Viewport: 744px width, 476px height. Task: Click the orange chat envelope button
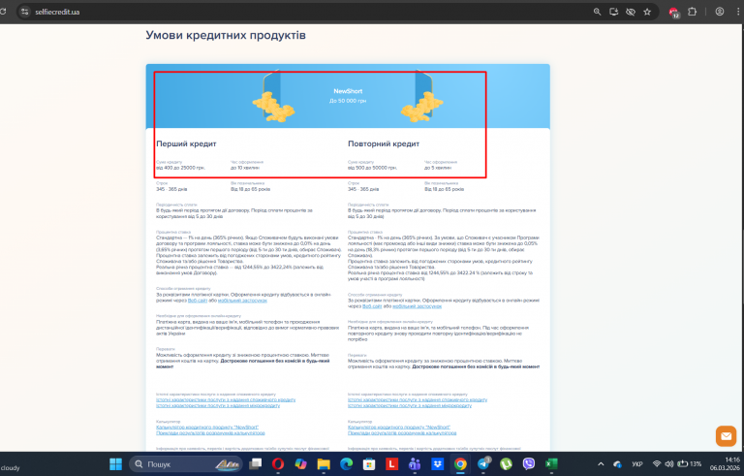(x=726, y=436)
